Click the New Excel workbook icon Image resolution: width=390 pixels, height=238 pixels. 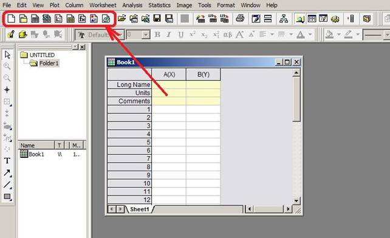click(x=47, y=19)
